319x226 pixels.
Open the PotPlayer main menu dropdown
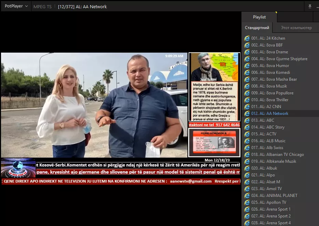pyautogui.click(x=16, y=6)
